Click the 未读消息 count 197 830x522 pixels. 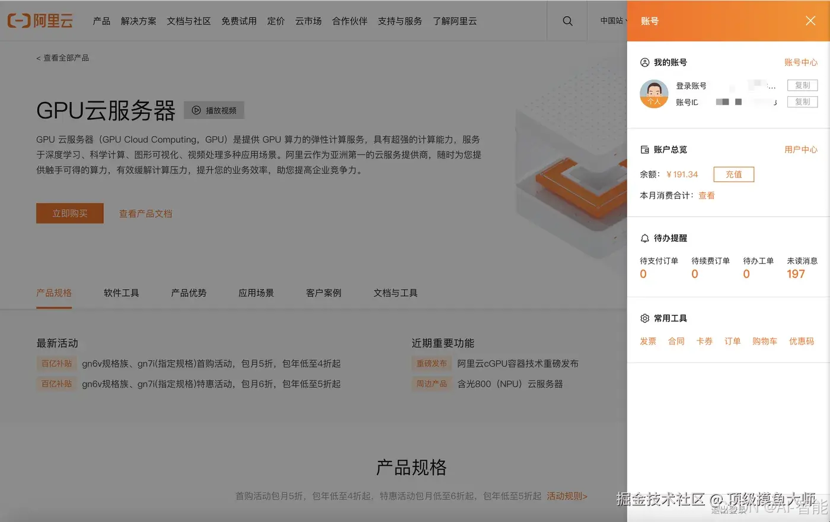801,274
